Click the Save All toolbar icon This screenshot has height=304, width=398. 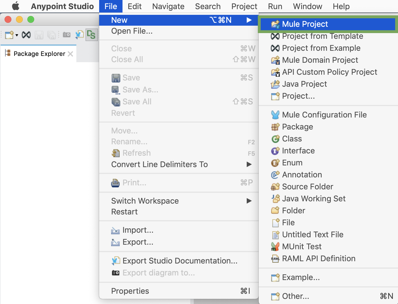tap(52, 35)
